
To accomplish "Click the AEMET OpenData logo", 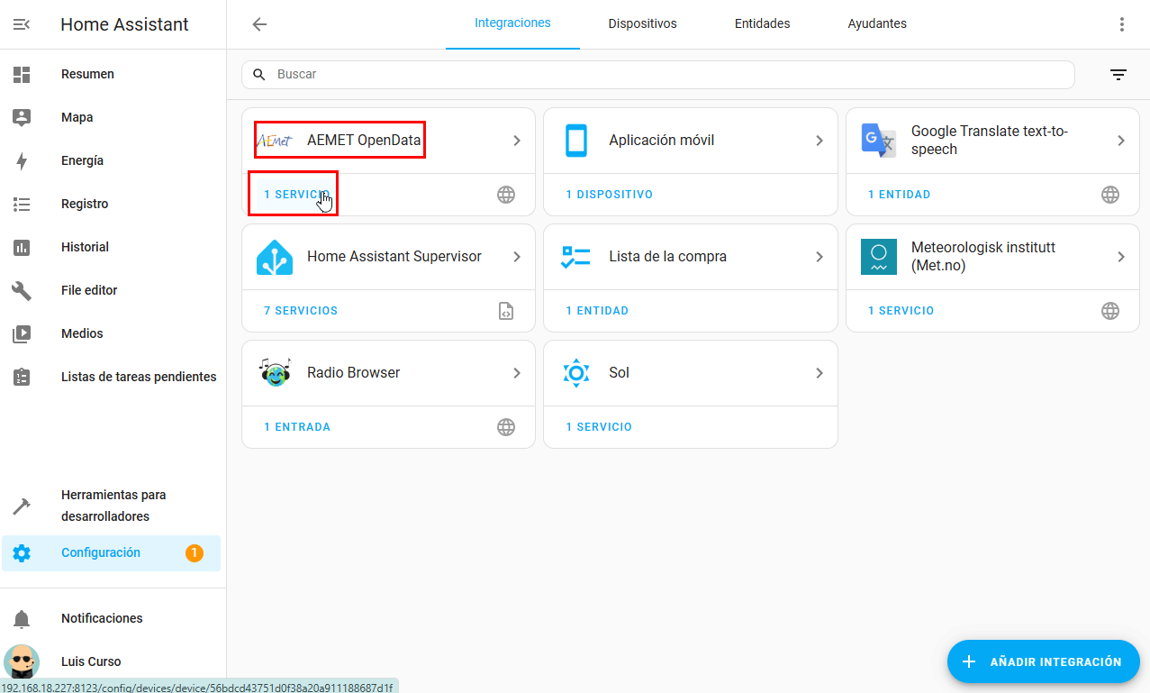I will click(x=275, y=141).
